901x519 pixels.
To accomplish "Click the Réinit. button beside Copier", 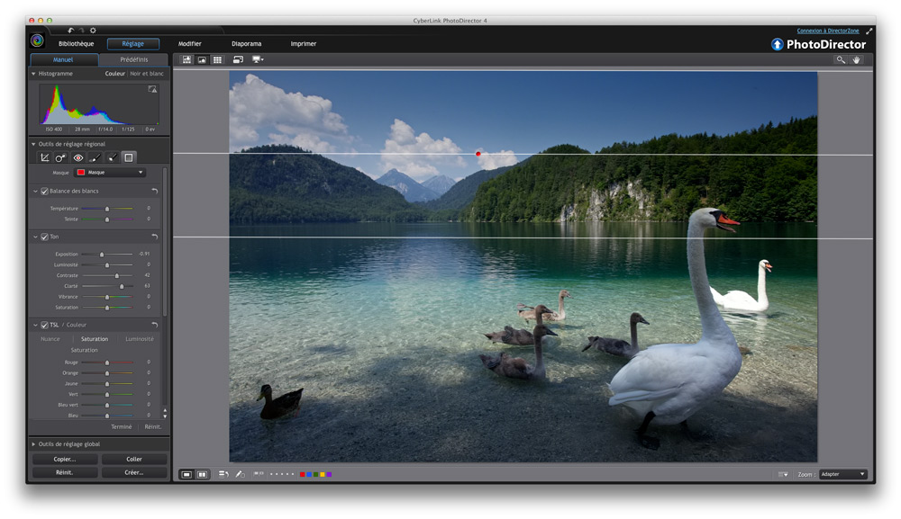I will click(x=64, y=472).
